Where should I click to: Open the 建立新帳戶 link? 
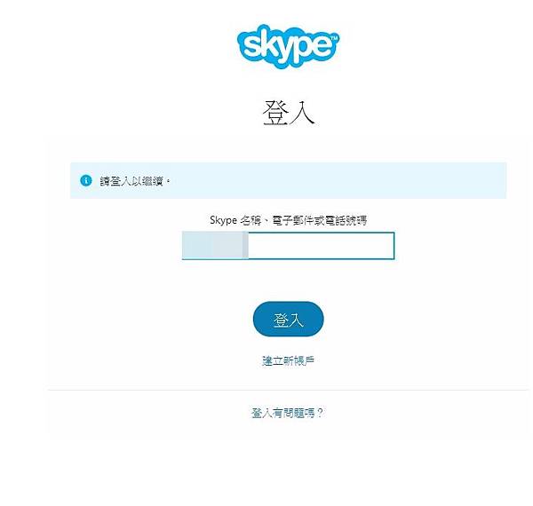click(x=288, y=360)
